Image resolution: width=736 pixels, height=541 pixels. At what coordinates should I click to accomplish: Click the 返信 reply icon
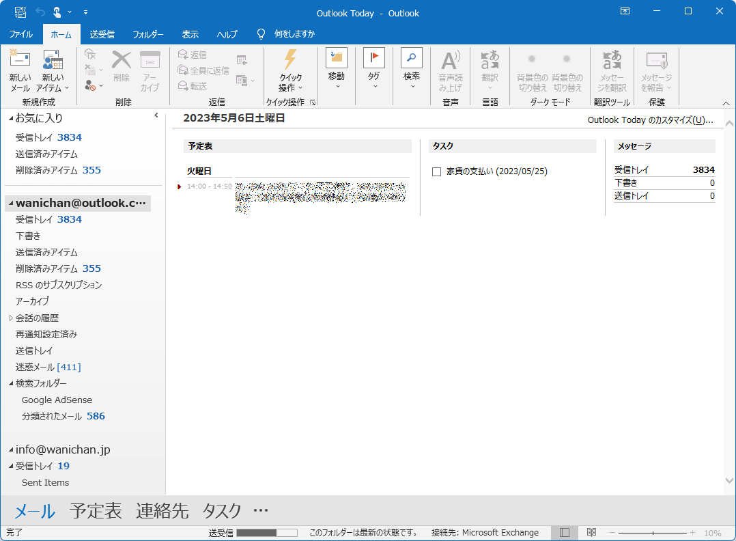(x=183, y=55)
